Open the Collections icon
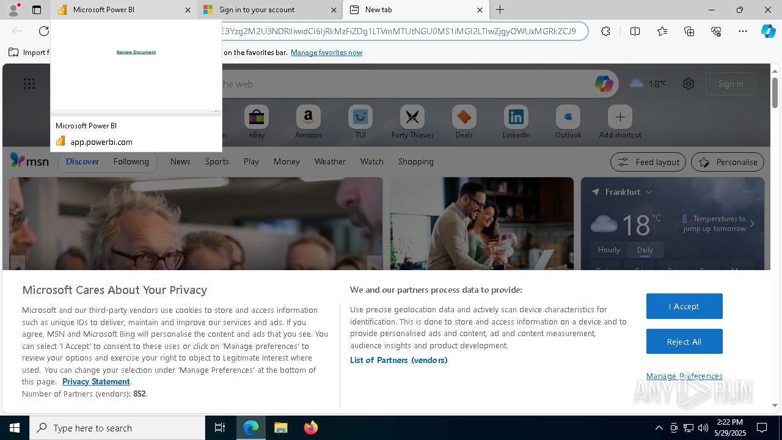 click(x=689, y=31)
